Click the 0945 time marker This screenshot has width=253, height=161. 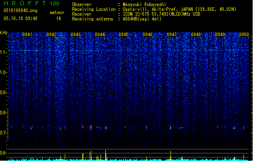tap(123, 35)
